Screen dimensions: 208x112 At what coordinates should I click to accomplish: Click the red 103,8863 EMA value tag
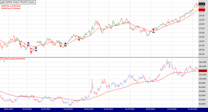click(203, 71)
